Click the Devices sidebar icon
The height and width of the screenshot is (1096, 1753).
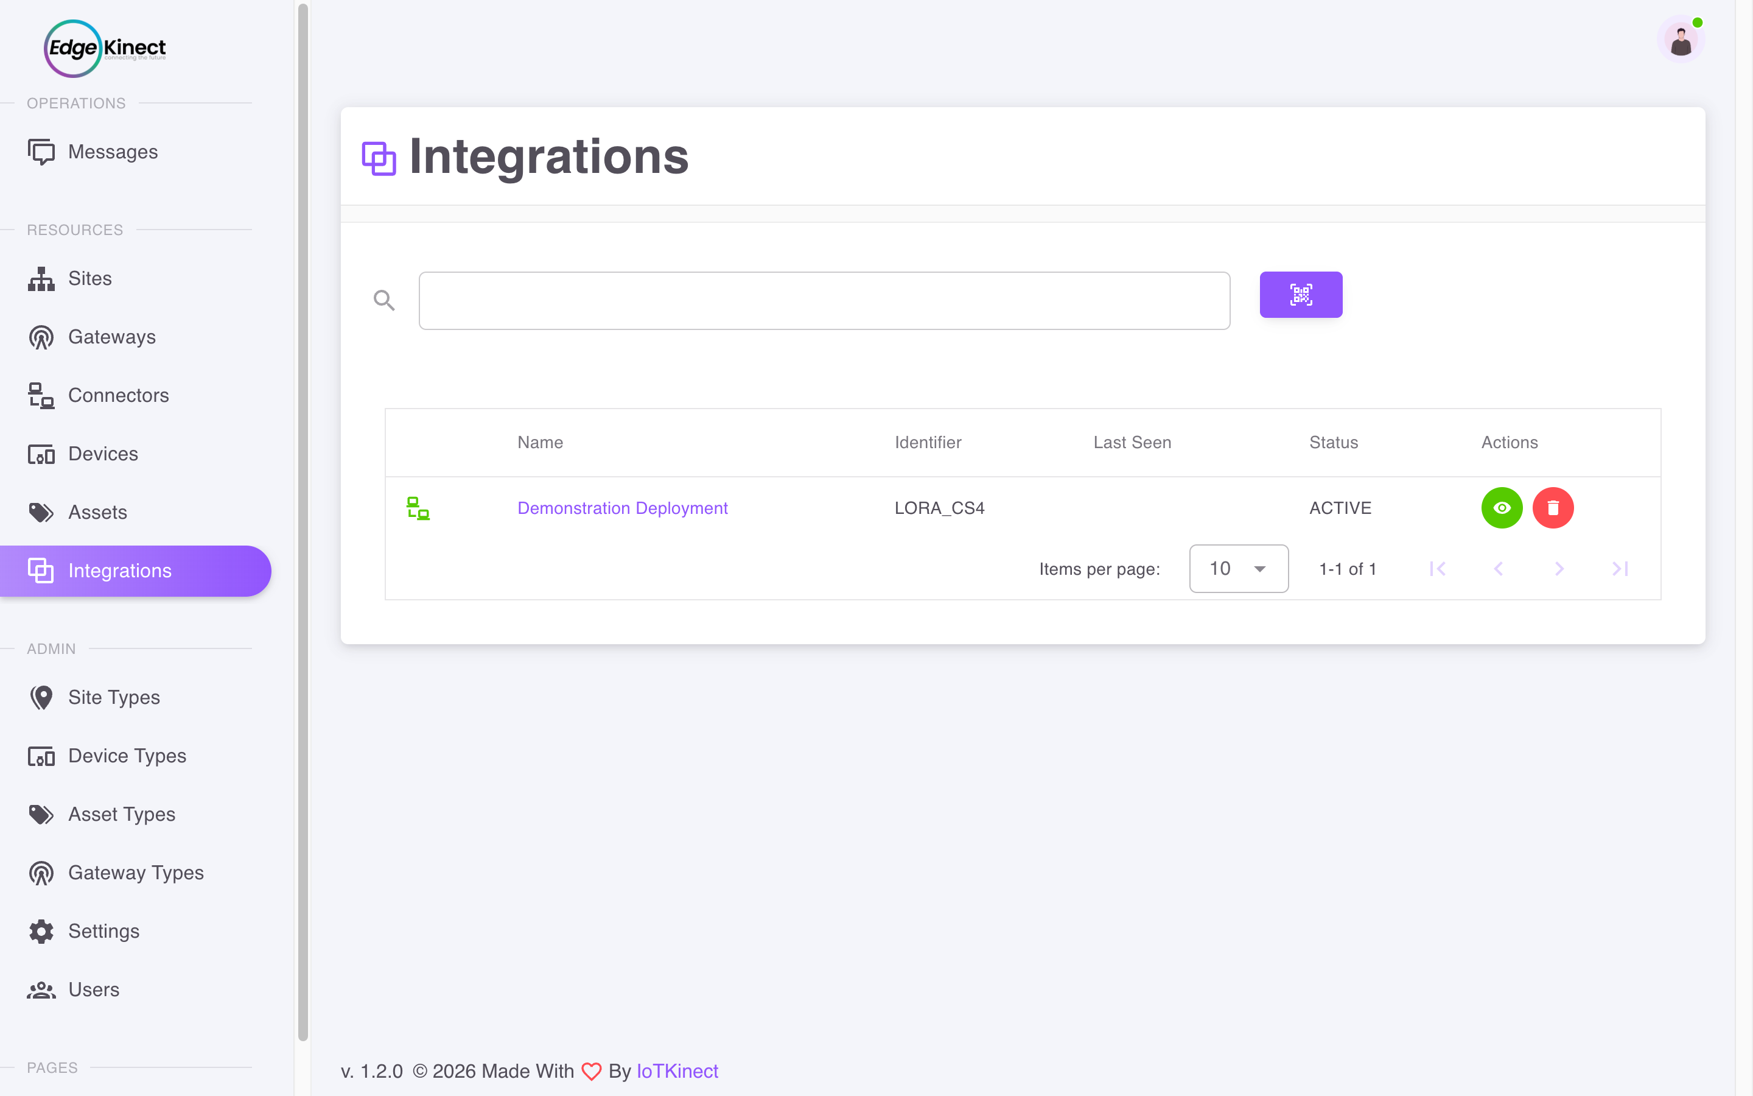click(41, 454)
